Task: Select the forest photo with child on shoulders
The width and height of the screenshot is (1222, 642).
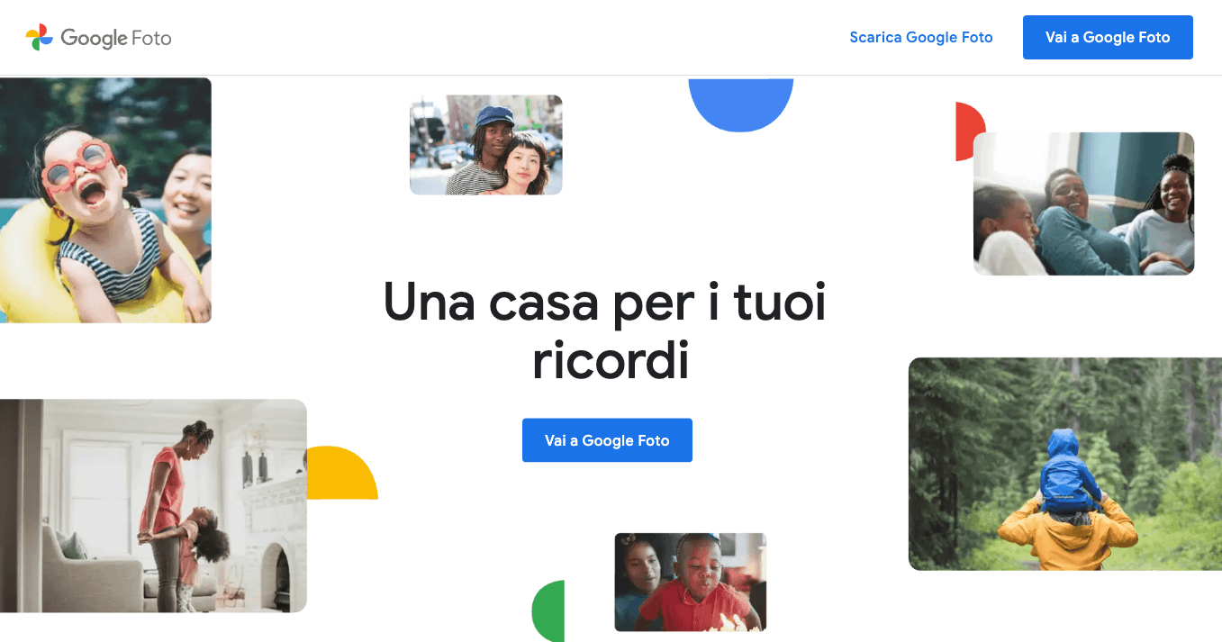Action: click(1065, 464)
